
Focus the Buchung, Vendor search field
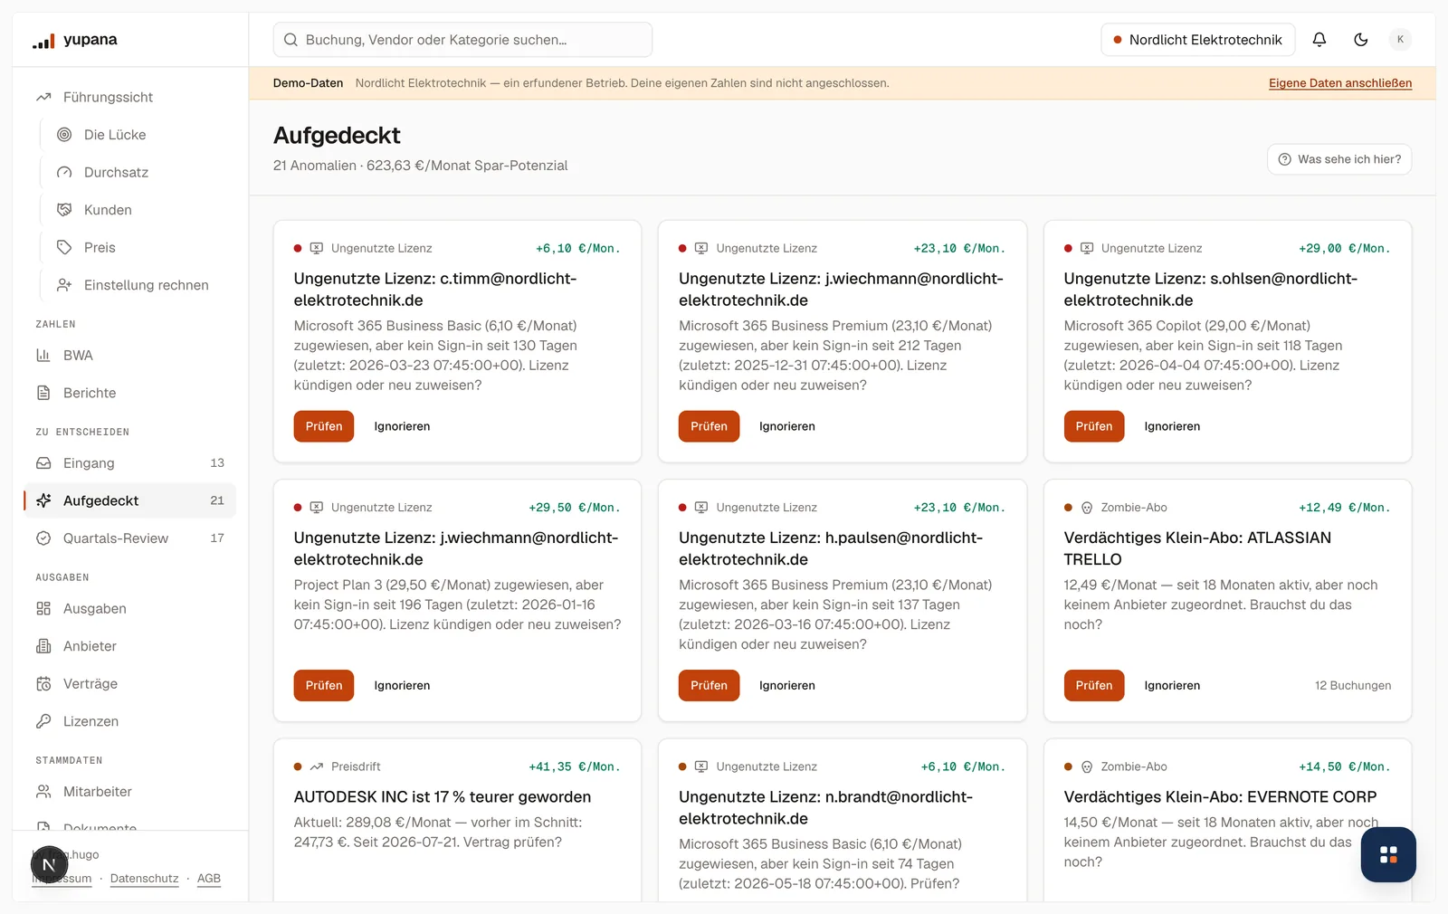click(x=462, y=40)
